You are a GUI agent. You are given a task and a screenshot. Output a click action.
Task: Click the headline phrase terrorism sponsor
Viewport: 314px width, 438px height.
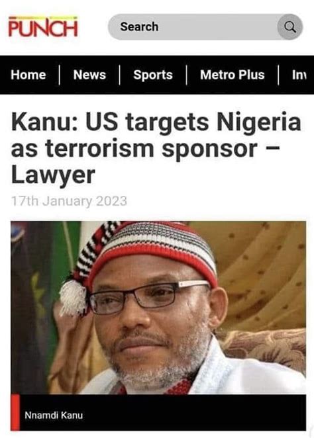151,149
